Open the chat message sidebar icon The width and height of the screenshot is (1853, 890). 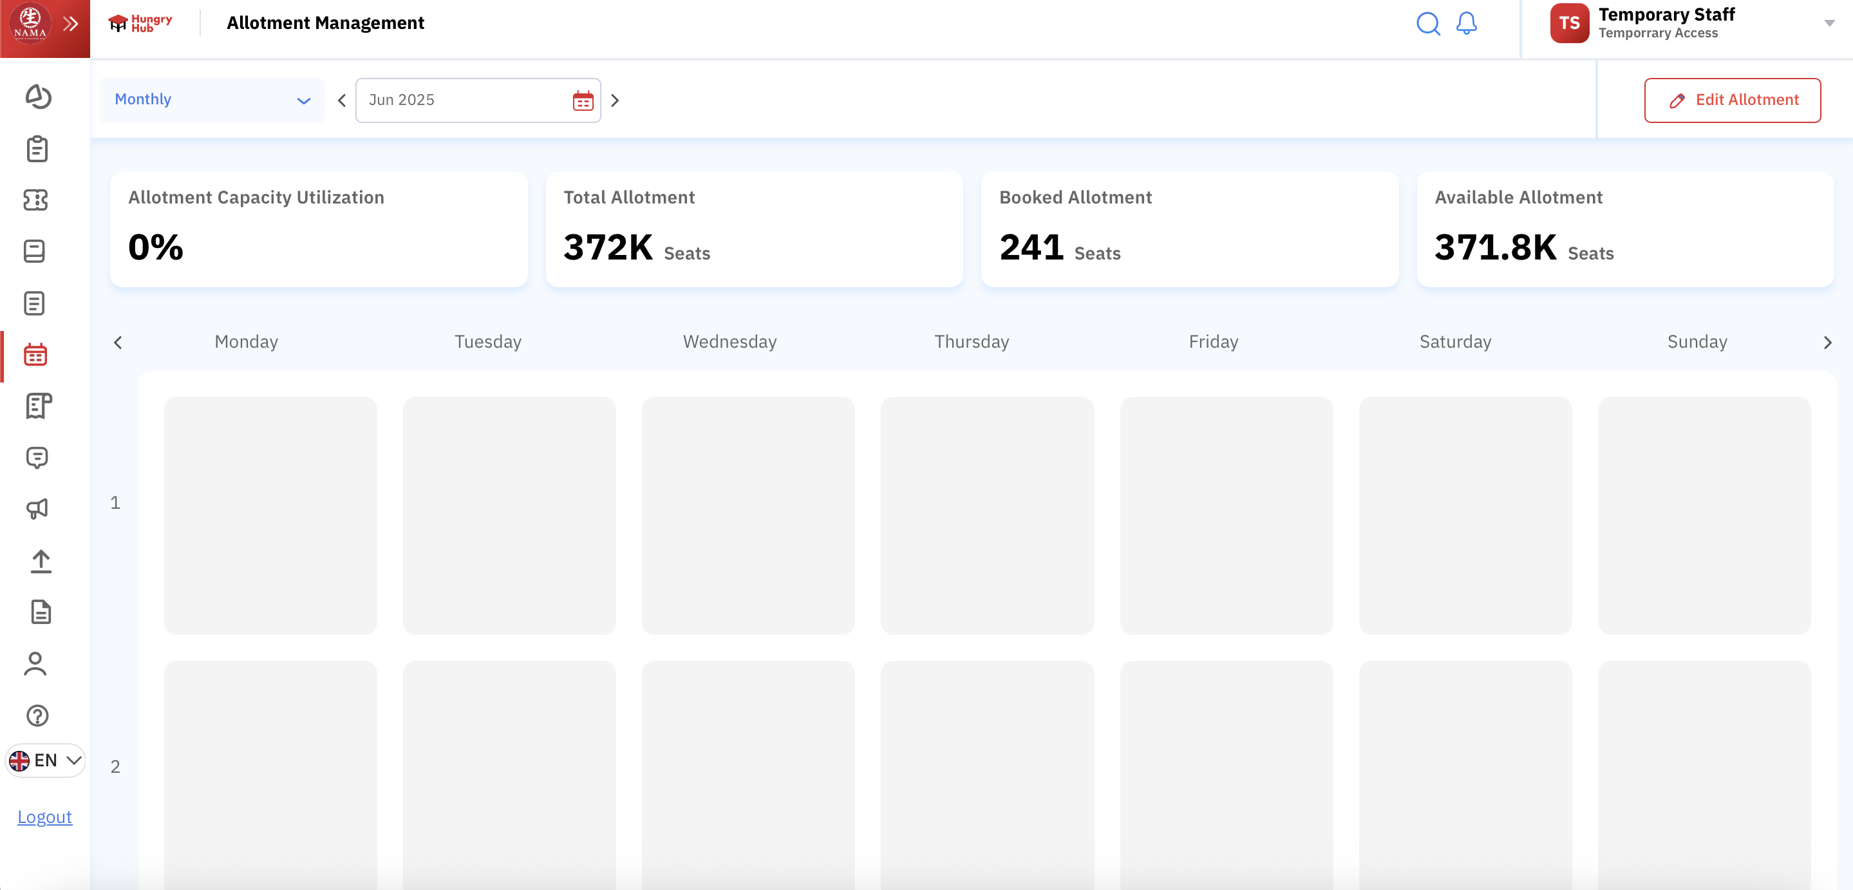(37, 458)
